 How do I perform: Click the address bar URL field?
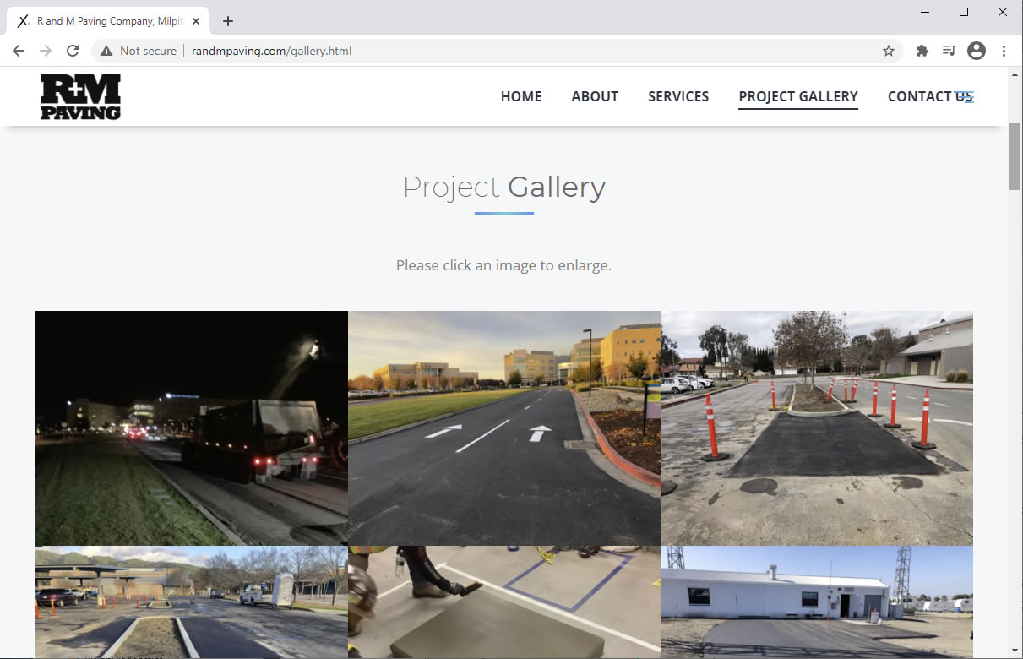coord(507,51)
